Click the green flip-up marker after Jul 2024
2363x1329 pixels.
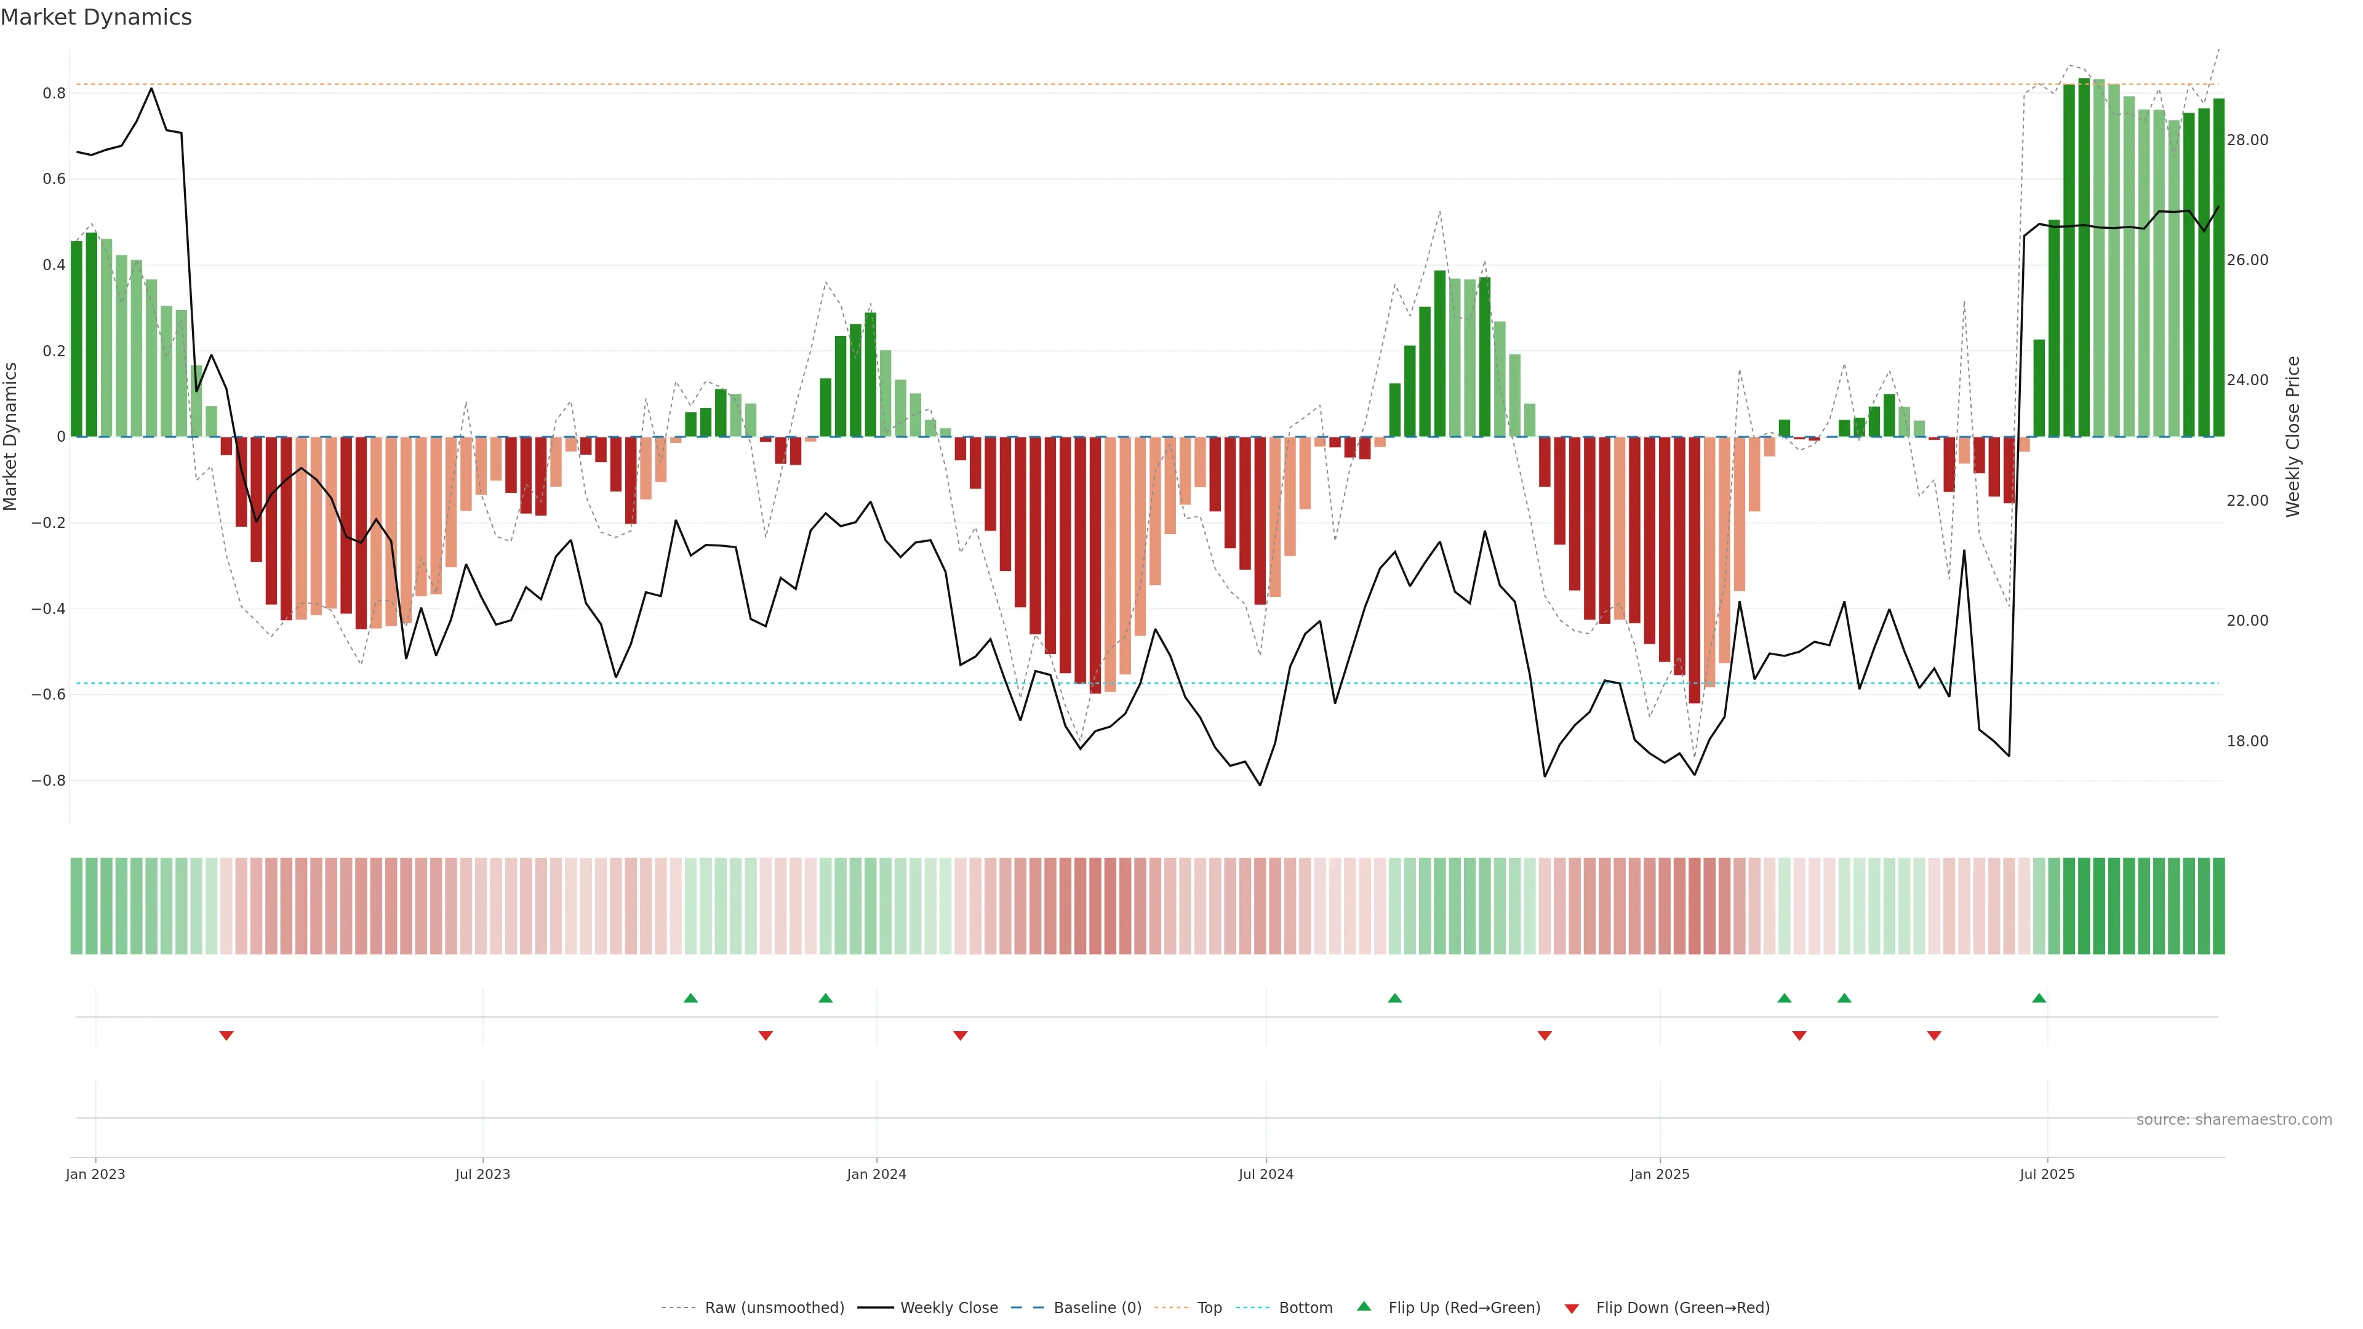tap(1394, 998)
